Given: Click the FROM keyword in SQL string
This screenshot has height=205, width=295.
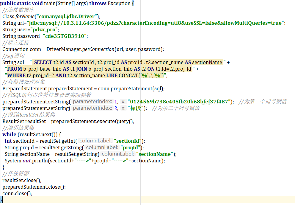Looking at the screenshot, I should point(15,69).
